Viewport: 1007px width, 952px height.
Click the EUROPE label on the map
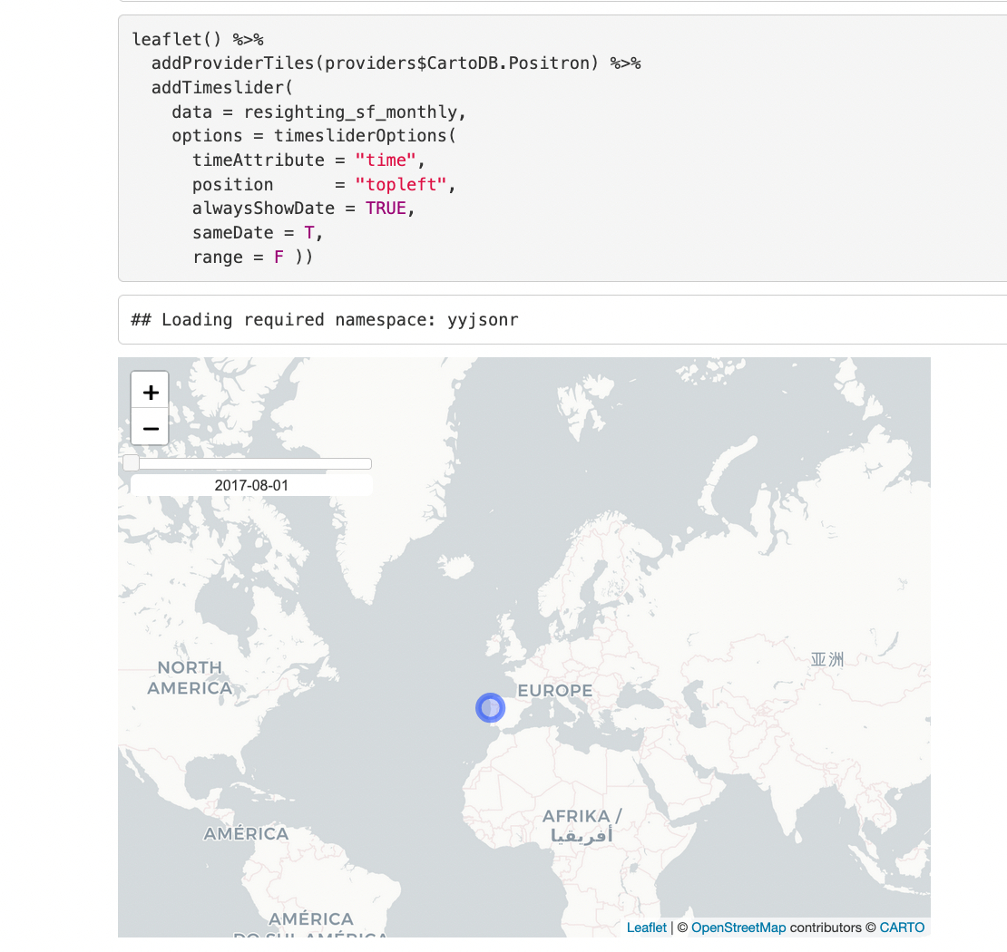tap(554, 691)
